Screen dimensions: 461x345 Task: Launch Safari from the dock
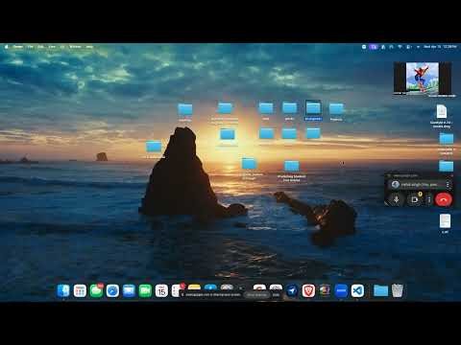(x=112, y=291)
